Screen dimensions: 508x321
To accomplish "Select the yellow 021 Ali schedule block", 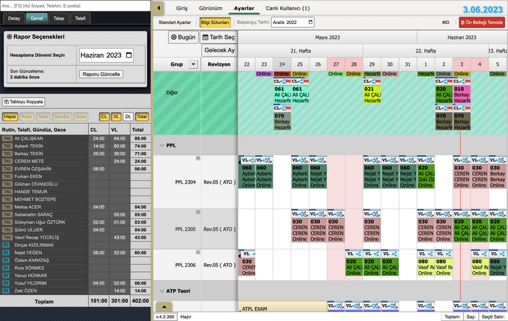I will [371, 95].
